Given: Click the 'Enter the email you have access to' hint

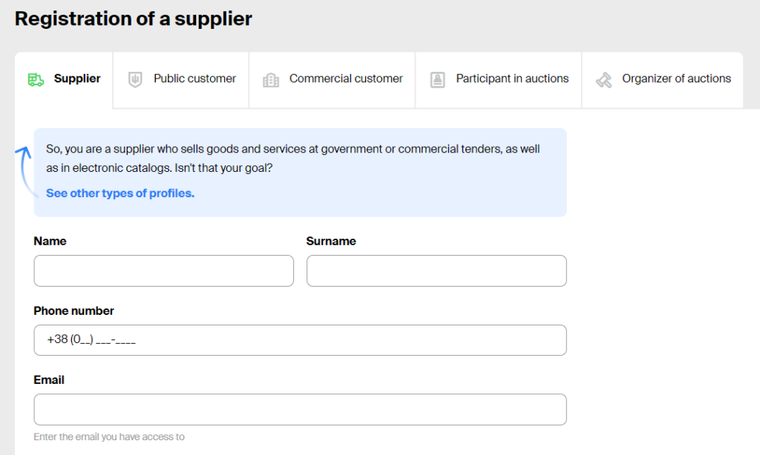Looking at the screenshot, I should (x=109, y=437).
